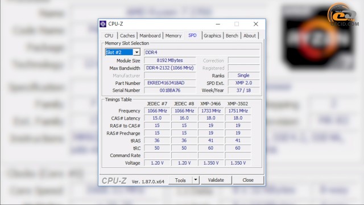Image resolution: width=364 pixels, height=205 pixels.
Task: Click the JEDEC #7 column header
Action: click(157, 104)
